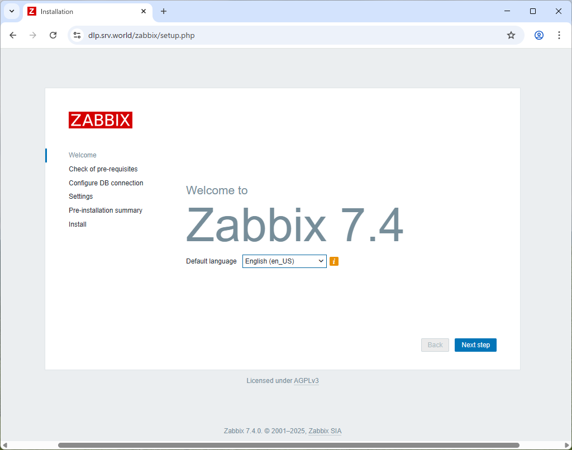Open the Chrome profile account icon

[x=538, y=35]
